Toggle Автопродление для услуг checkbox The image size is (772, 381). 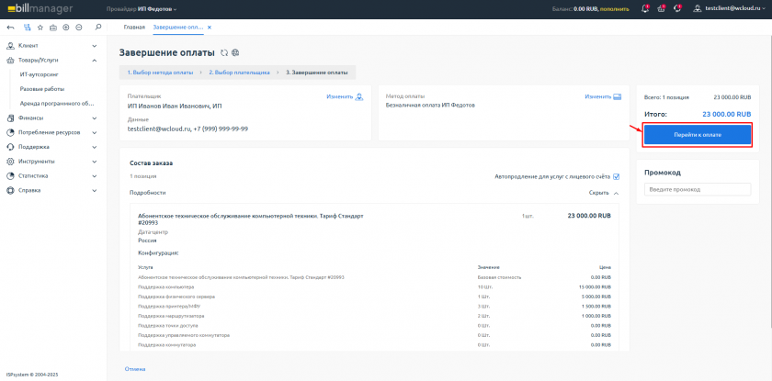pos(617,176)
